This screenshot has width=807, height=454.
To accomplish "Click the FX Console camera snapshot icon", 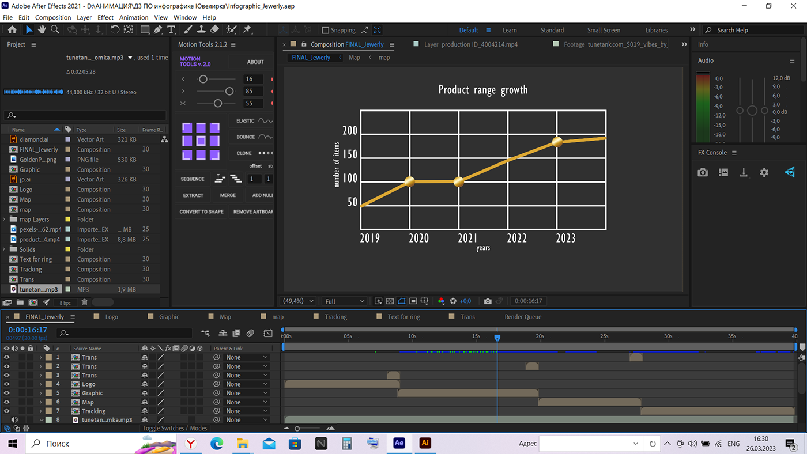I will pyautogui.click(x=703, y=172).
